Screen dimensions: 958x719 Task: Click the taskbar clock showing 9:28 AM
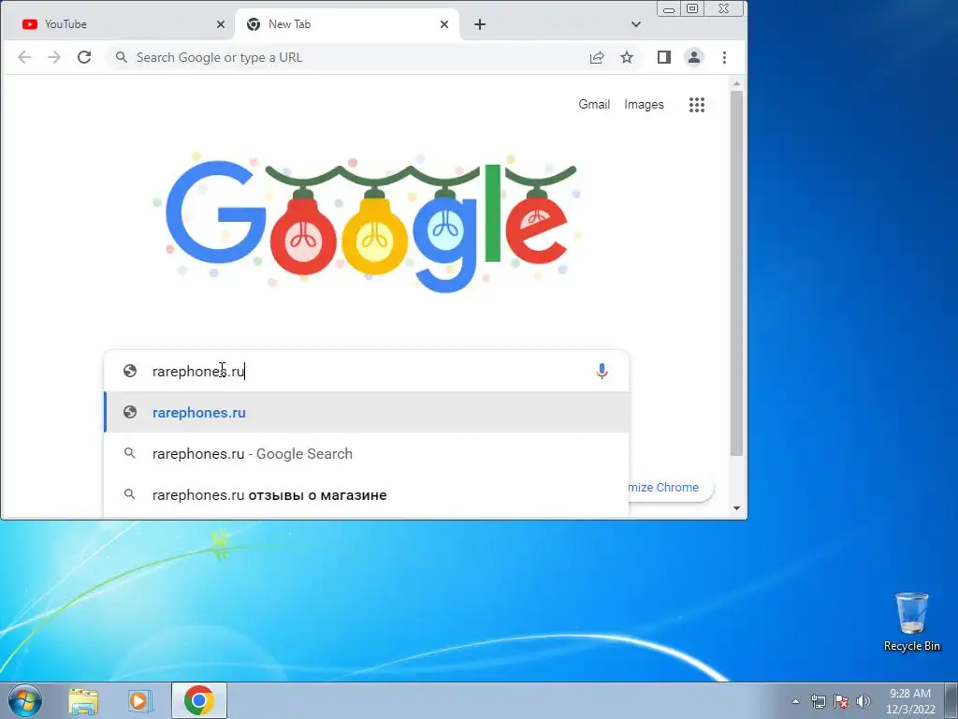click(910, 701)
